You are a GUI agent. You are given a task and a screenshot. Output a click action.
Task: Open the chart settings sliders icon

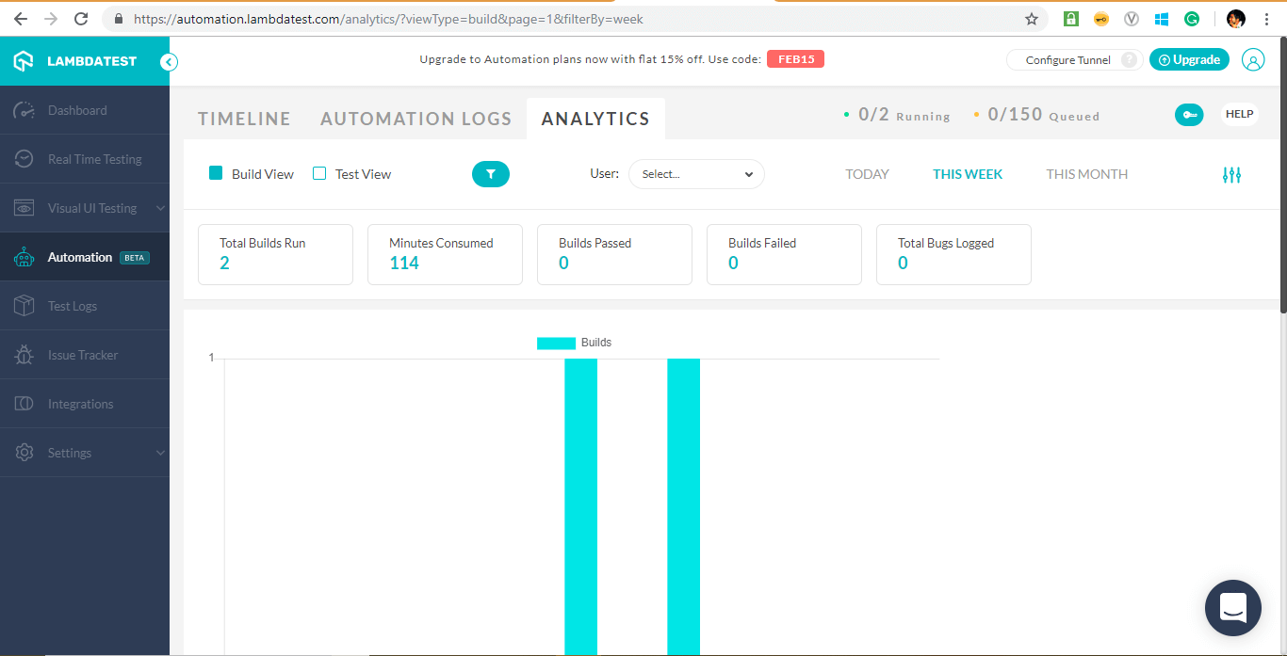point(1231,174)
